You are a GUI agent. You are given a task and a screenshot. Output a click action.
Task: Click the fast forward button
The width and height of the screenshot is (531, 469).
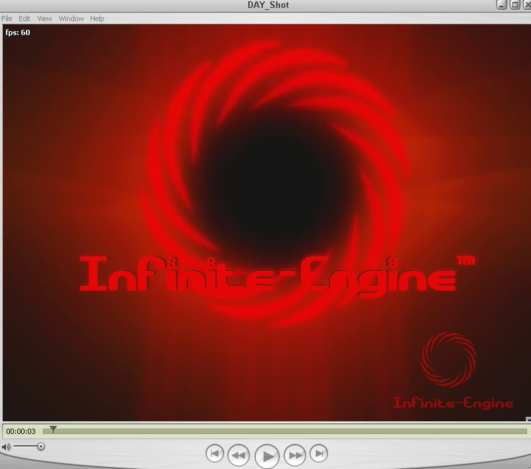click(x=295, y=455)
